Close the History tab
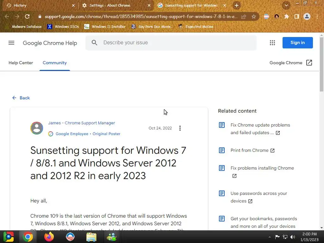The image size is (324, 243). [x=73, y=5]
